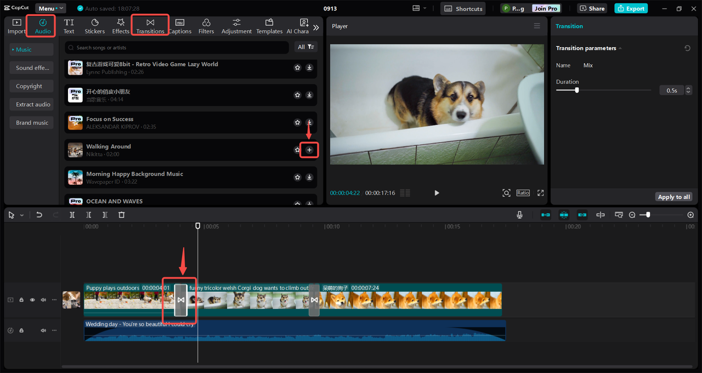Expand more tabs with double chevron
702x373 pixels.
tap(316, 27)
